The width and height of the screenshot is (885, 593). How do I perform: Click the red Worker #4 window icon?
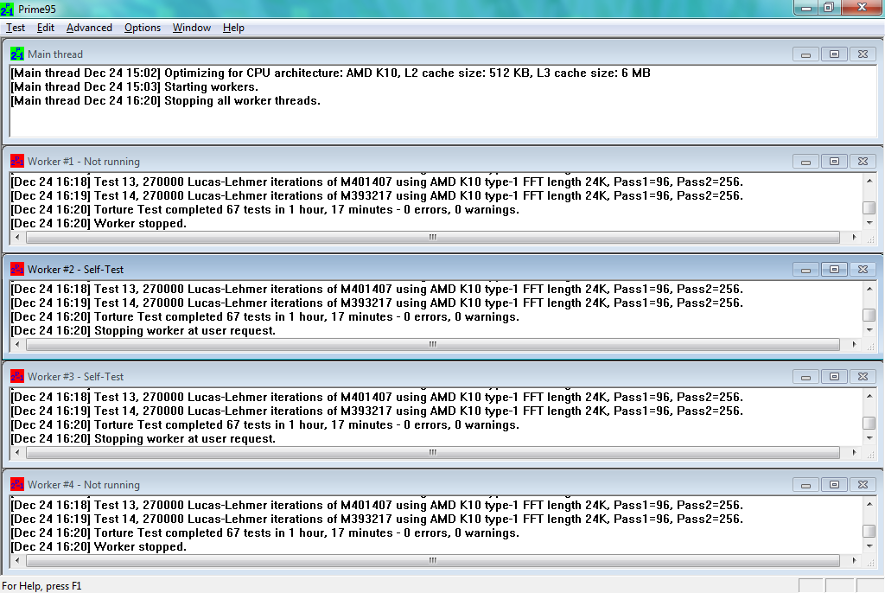pyautogui.click(x=17, y=485)
